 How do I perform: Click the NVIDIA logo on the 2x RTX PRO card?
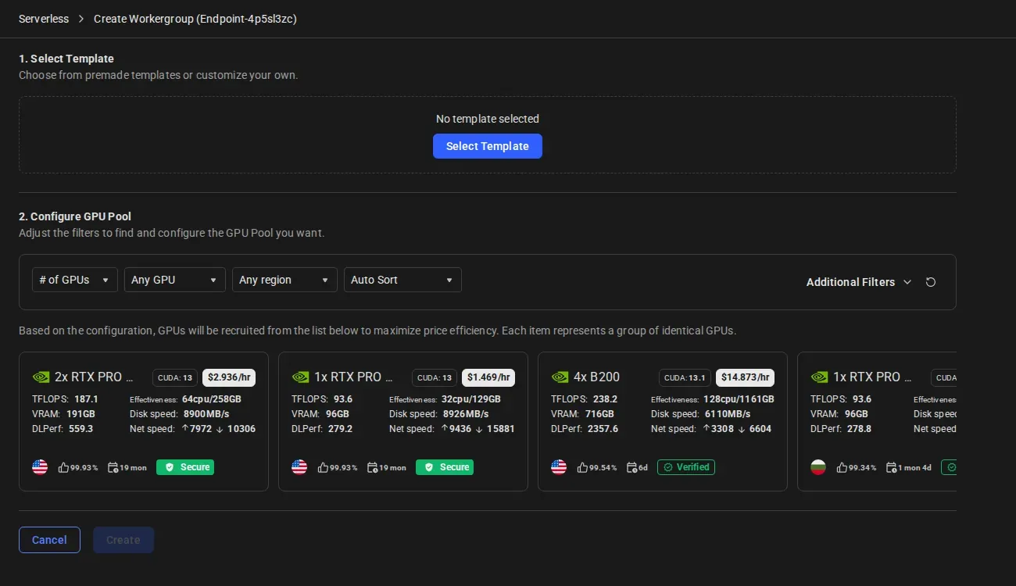click(41, 377)
